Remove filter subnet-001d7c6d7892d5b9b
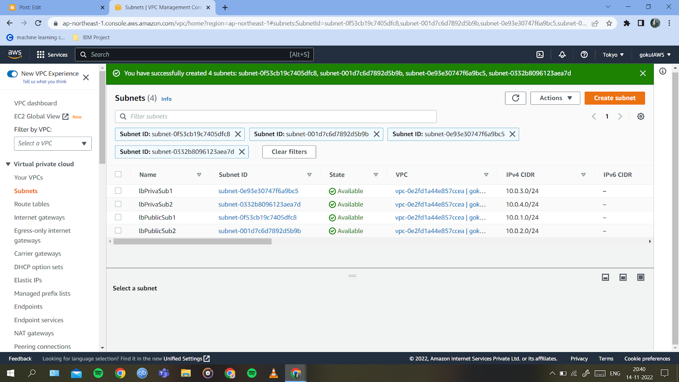679x382 pixels. click(x=376, y=134)
